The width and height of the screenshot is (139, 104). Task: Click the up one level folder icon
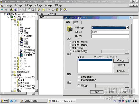coord(12,10)
